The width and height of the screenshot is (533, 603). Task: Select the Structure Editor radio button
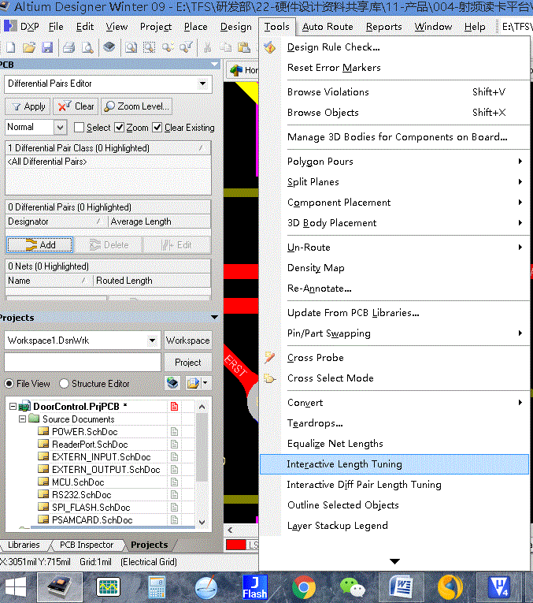[64, 383]
